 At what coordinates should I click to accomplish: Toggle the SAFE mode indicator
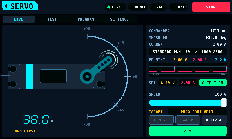[x=158, y=7]
